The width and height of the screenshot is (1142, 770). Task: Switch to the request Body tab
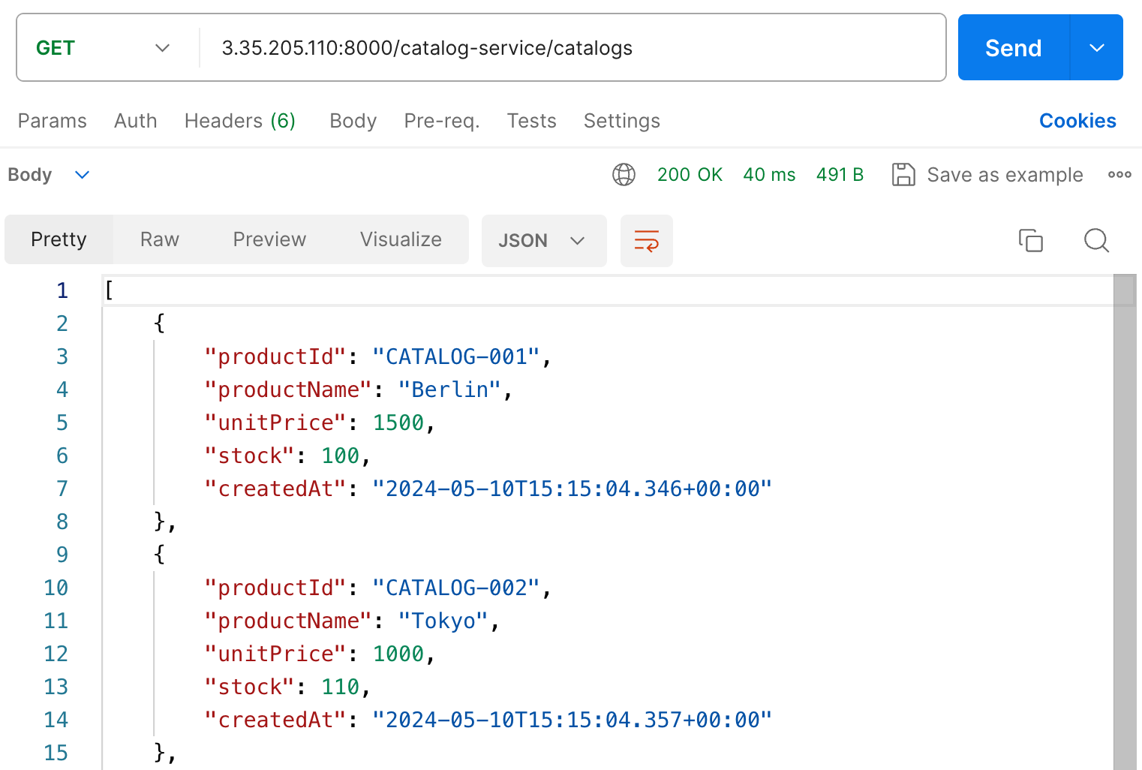tap(353, 121)
